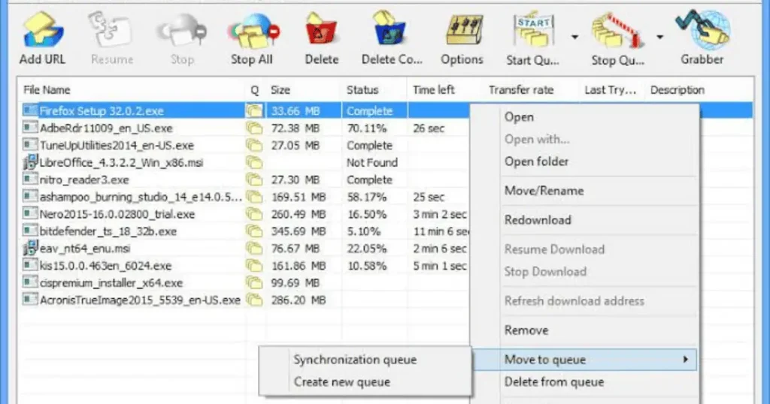770x404 pixels.
Task: Select Create new queue option
Action: click(342, 382)
